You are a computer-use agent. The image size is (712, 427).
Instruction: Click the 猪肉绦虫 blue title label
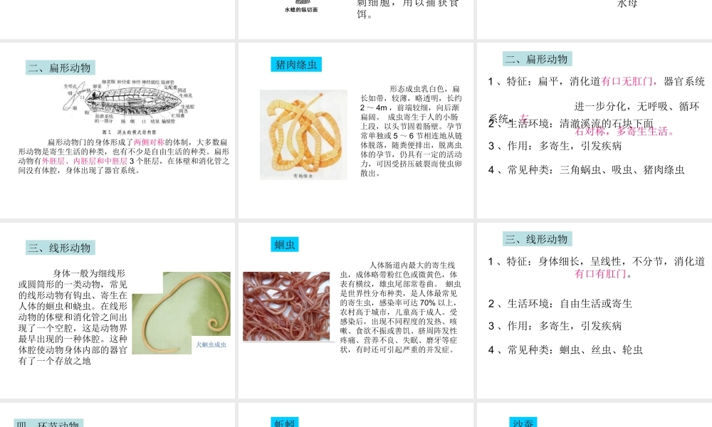point(296,65)
